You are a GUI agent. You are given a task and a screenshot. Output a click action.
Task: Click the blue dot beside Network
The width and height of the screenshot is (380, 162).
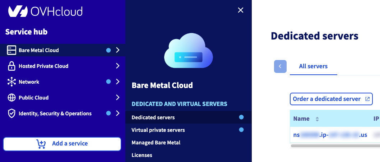click(x=108, y=82)
